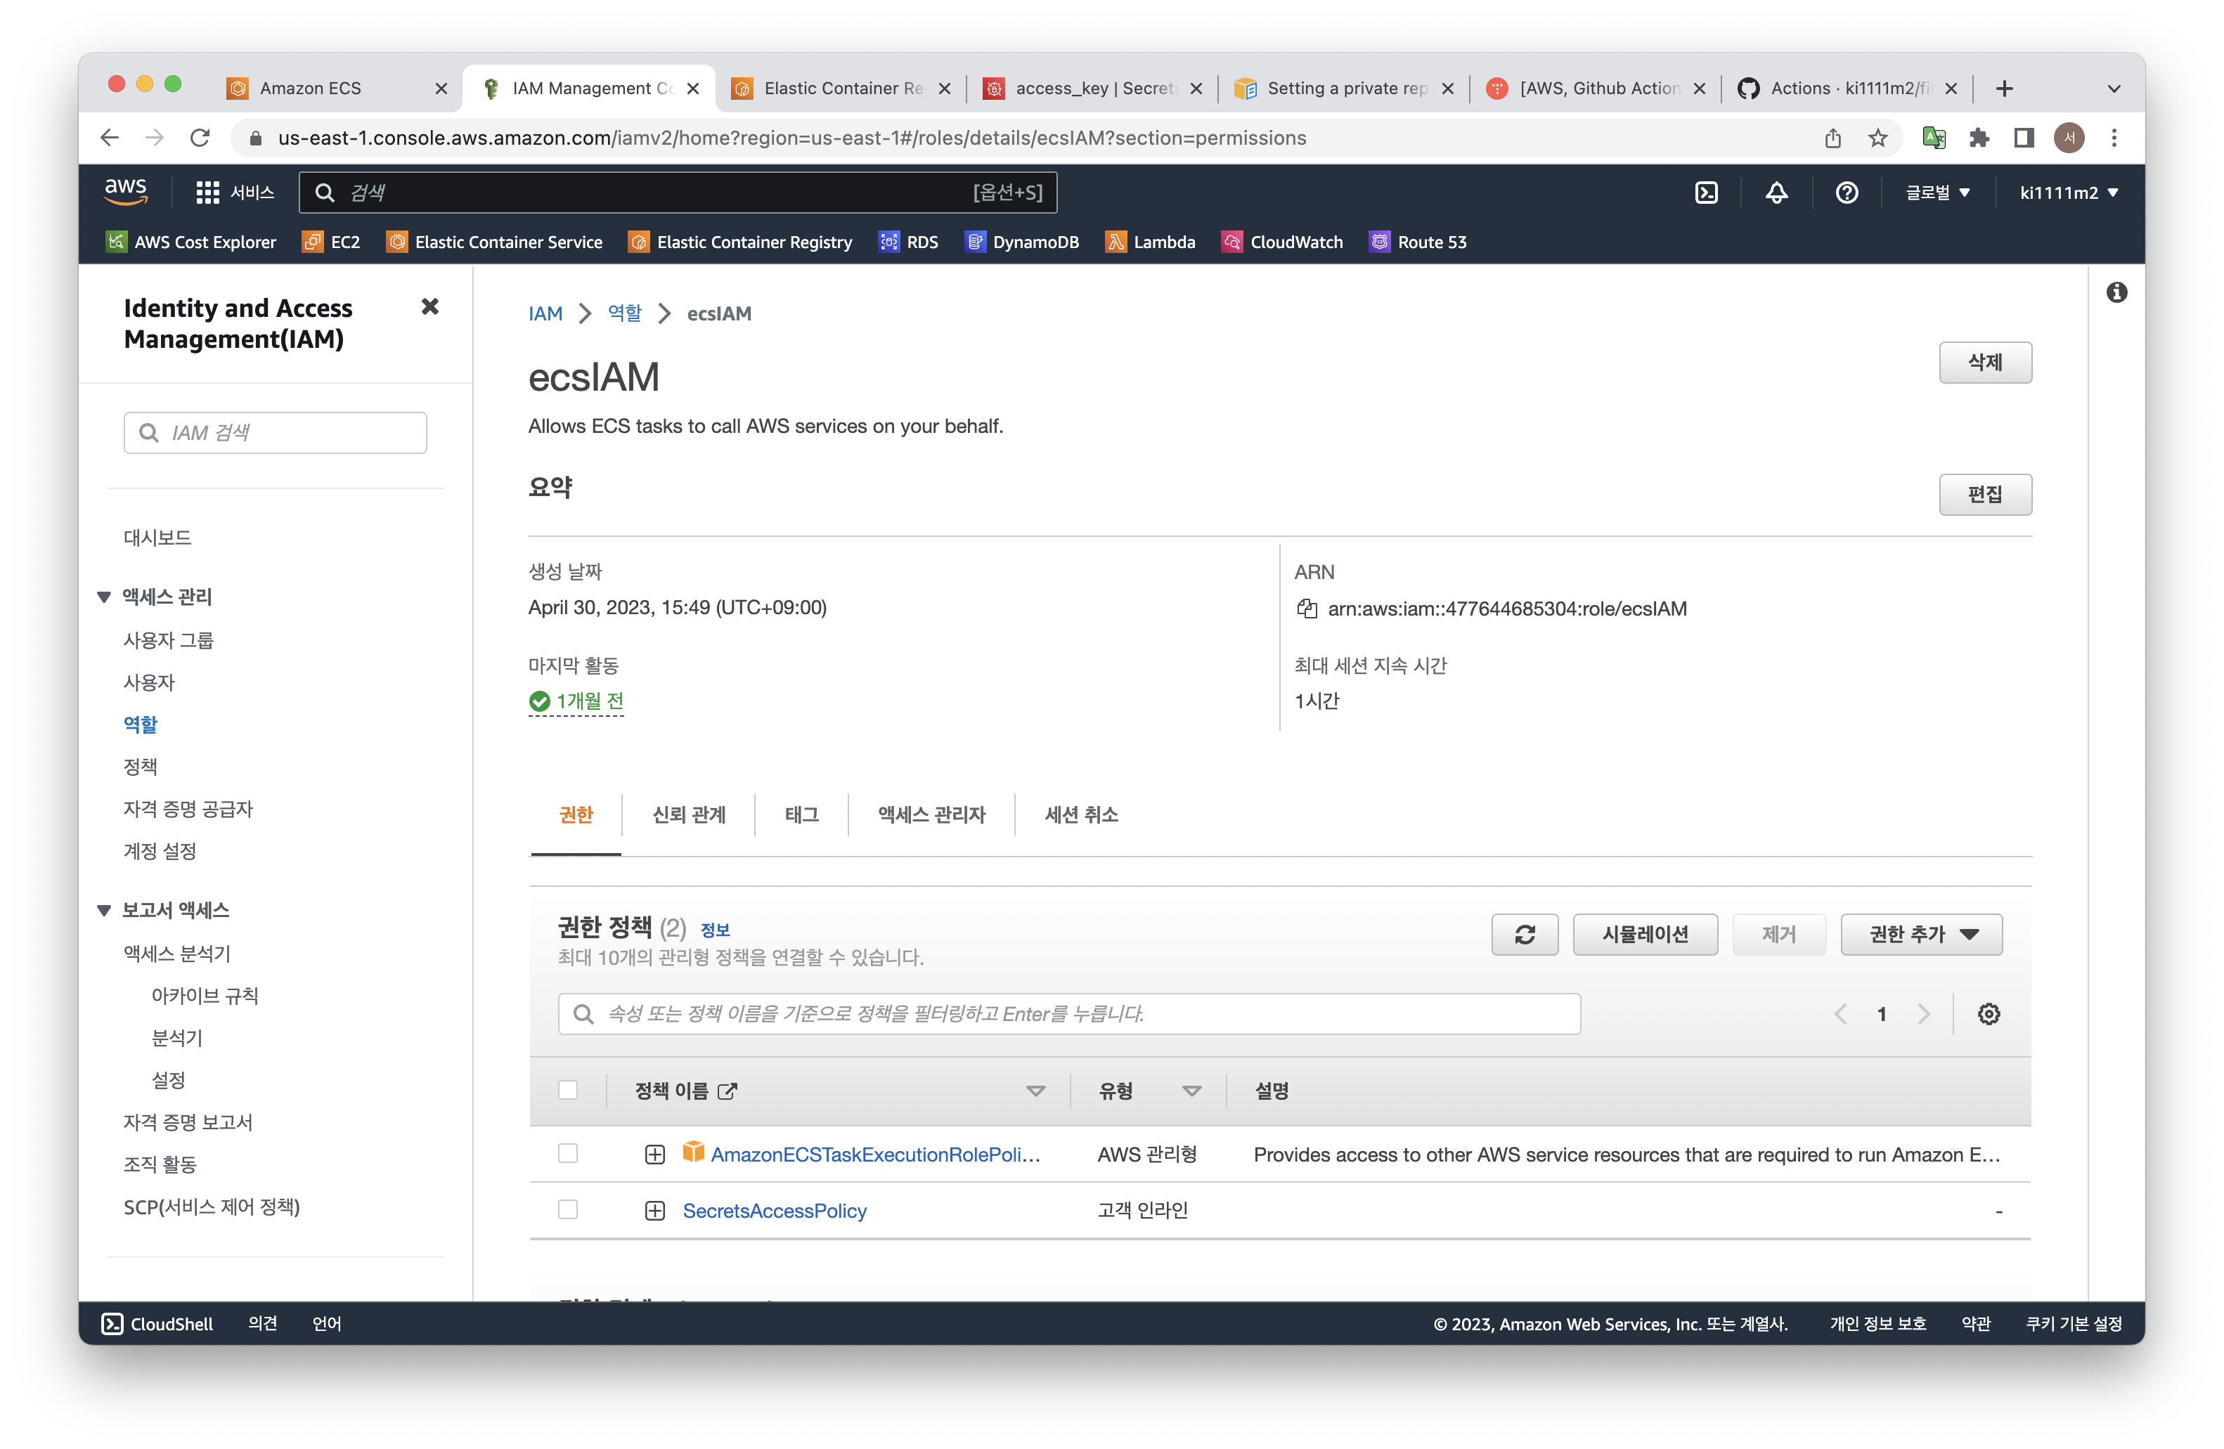Focus the AWS top search box
2224x1449 pixels.
click(x=678, y=193)
